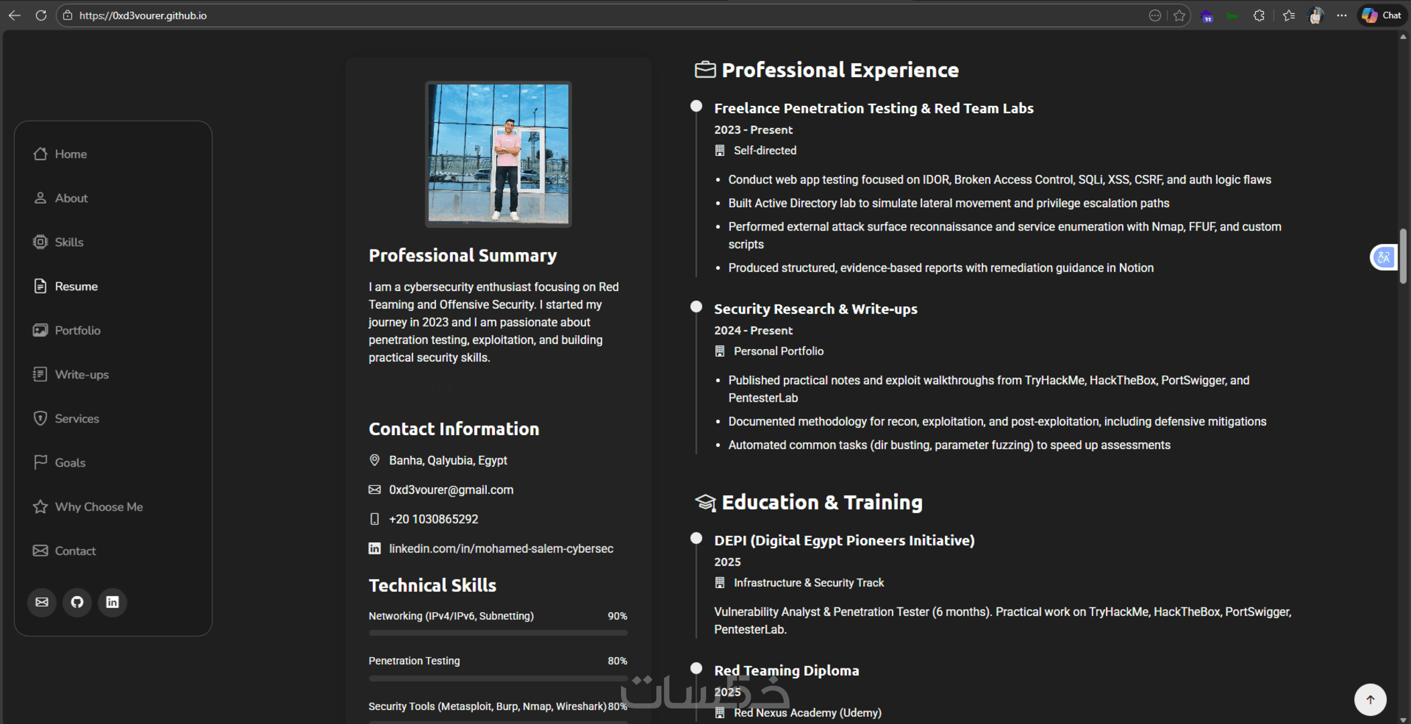1411x724 pixels.
Task: Open the Portfolio sidebar item
Action: click(x=77, y=330)
